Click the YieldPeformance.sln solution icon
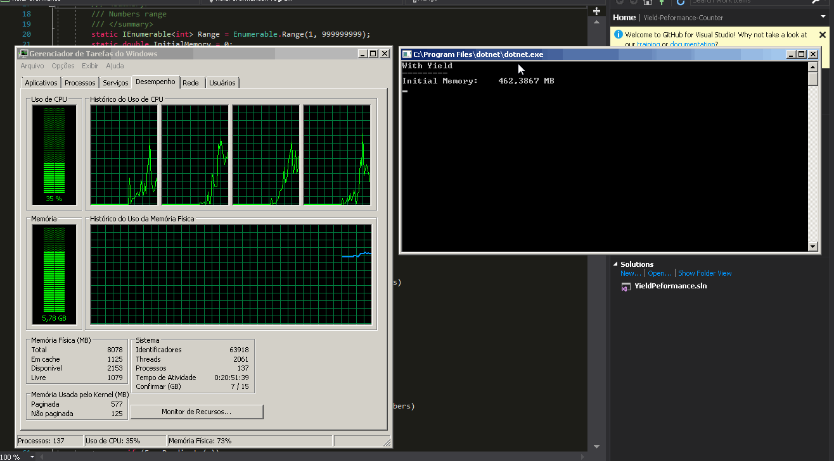 (x=626, y=286)
